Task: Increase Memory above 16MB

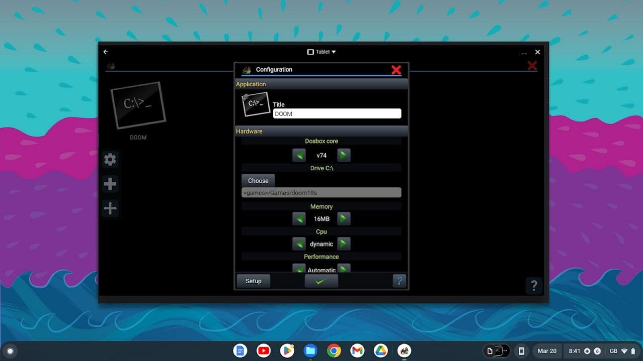Action: pos(344,219)
